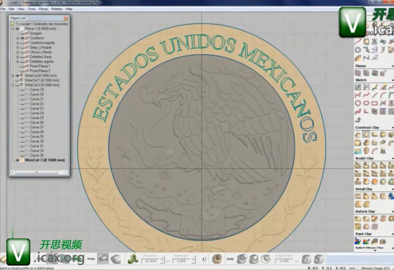Increase Plane Dist with up stepper
This screenshot has width=394, height=270.
click(x=163, y=258)
